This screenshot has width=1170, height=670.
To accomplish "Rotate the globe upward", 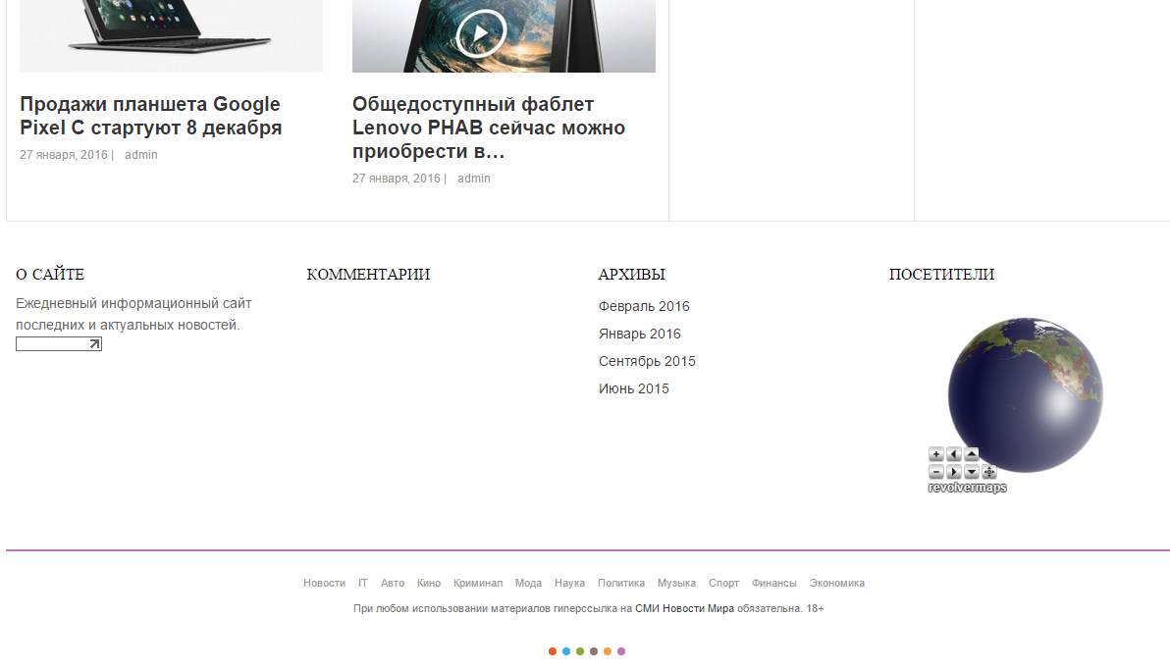I will pos(972,453).
